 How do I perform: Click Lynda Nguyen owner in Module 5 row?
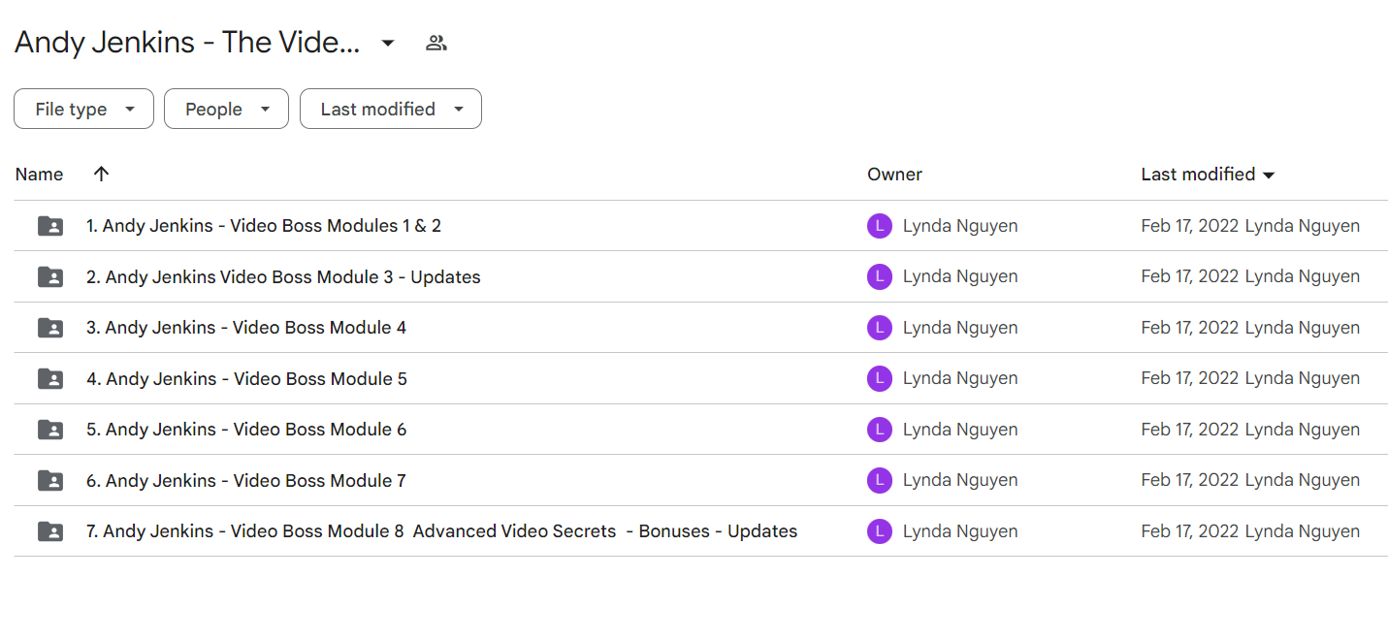pos(960,379)
